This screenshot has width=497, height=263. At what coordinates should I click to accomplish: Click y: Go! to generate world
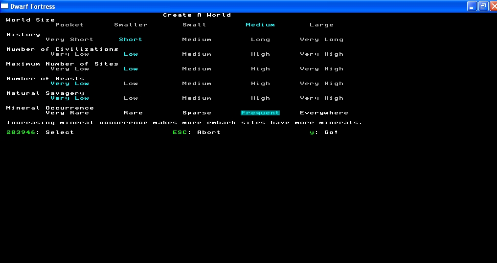coord(324,132)
